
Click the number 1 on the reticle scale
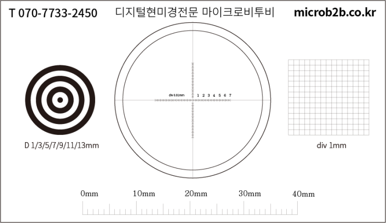(x=198, y=95)
